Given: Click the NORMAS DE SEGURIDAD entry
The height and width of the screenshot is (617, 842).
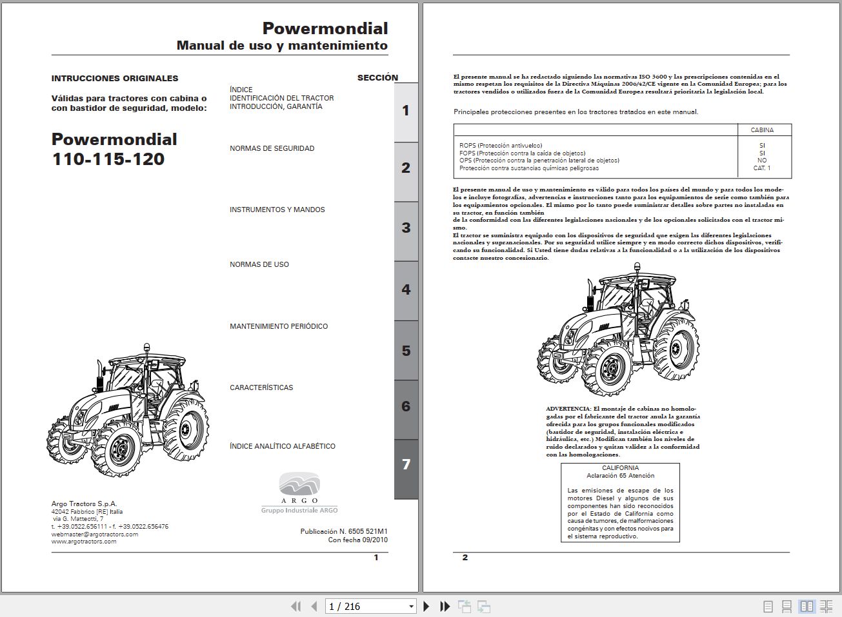Looking at the screenshot, I should (272, 148).
